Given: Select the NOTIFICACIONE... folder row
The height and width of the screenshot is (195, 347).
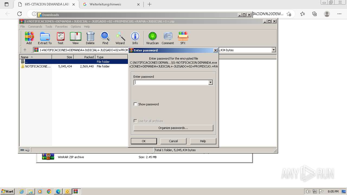Looking at the screenshot, I should [x=74, y=66].
